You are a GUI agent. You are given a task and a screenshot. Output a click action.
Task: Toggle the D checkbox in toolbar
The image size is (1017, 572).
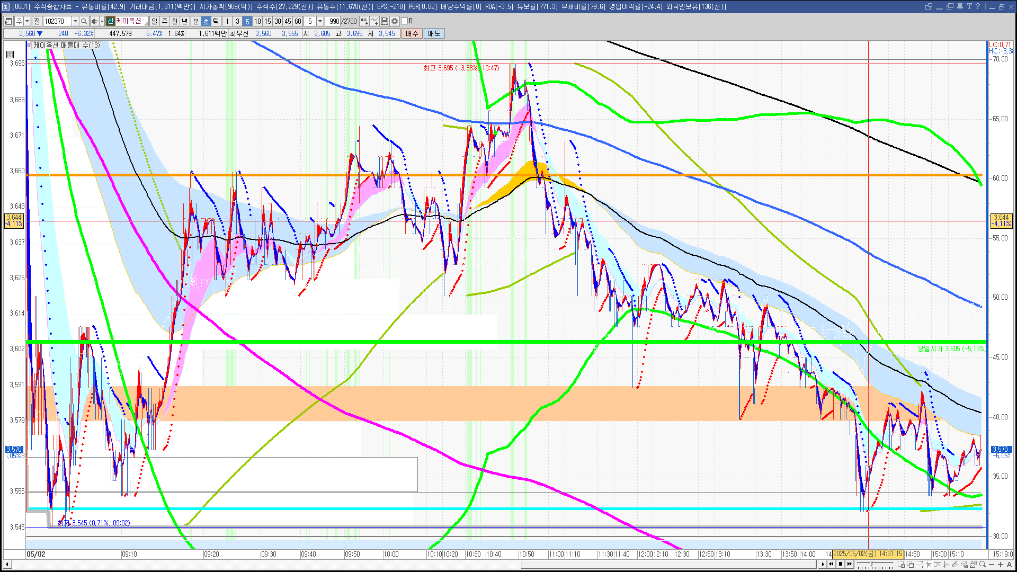tap(405, 21)
